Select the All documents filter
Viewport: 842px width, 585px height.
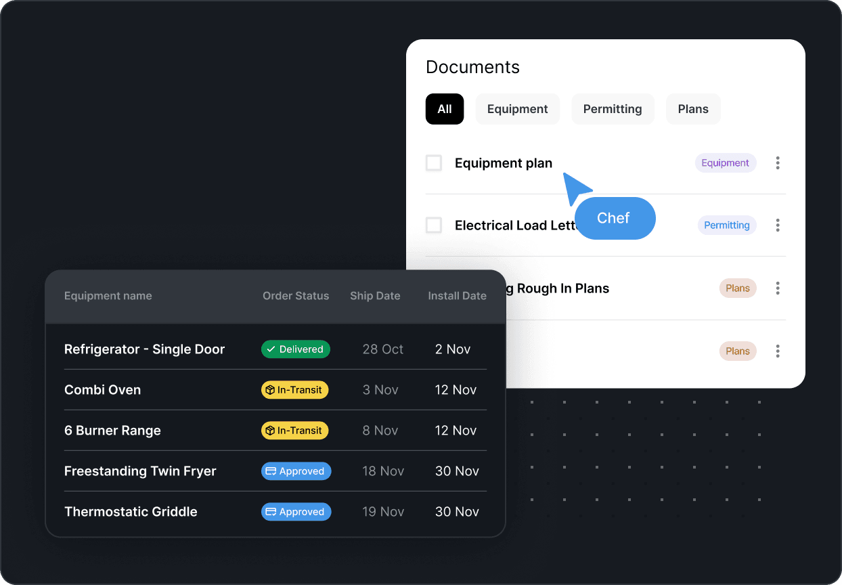[x=445, y=109]
